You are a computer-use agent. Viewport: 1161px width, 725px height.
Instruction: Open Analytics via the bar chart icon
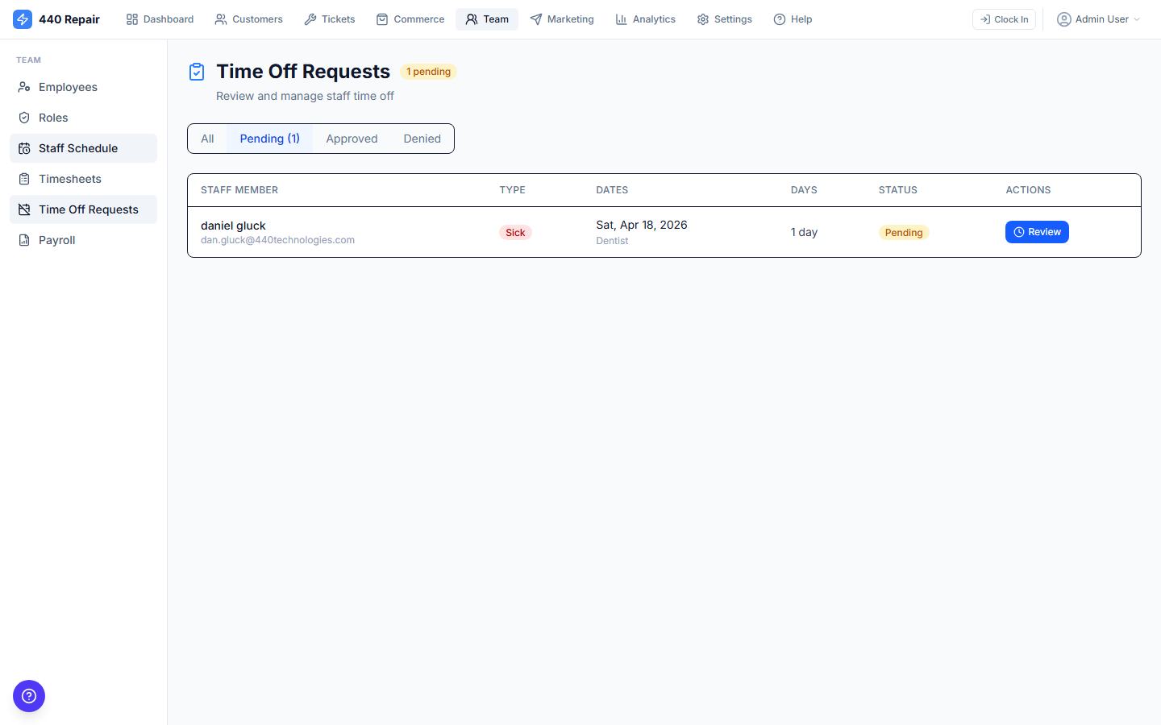[622, 19]
